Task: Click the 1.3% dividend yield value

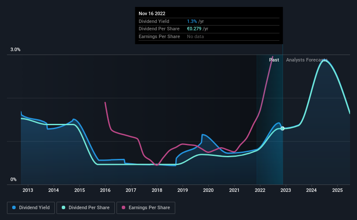Action: tap(192, 21)
